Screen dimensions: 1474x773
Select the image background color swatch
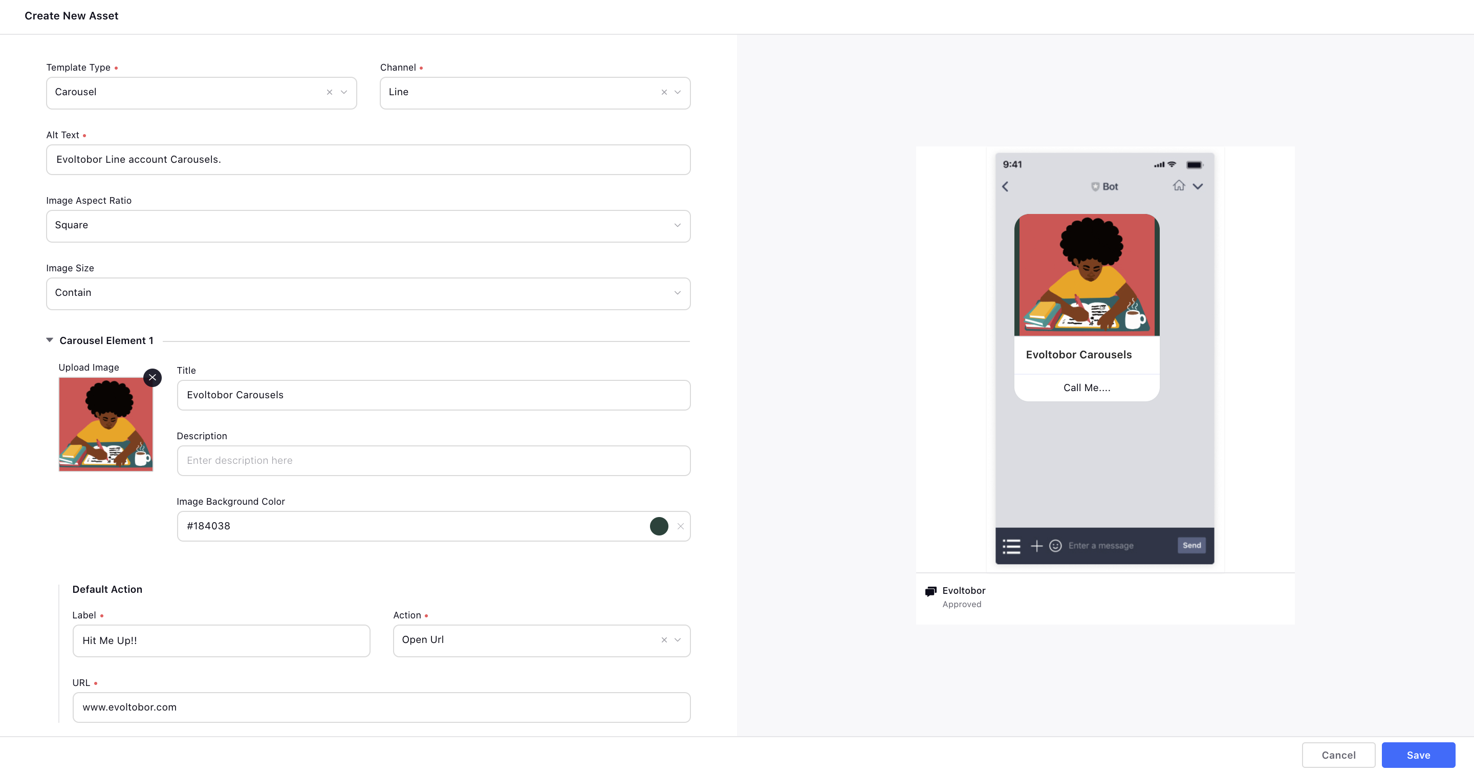click(659, 525)
